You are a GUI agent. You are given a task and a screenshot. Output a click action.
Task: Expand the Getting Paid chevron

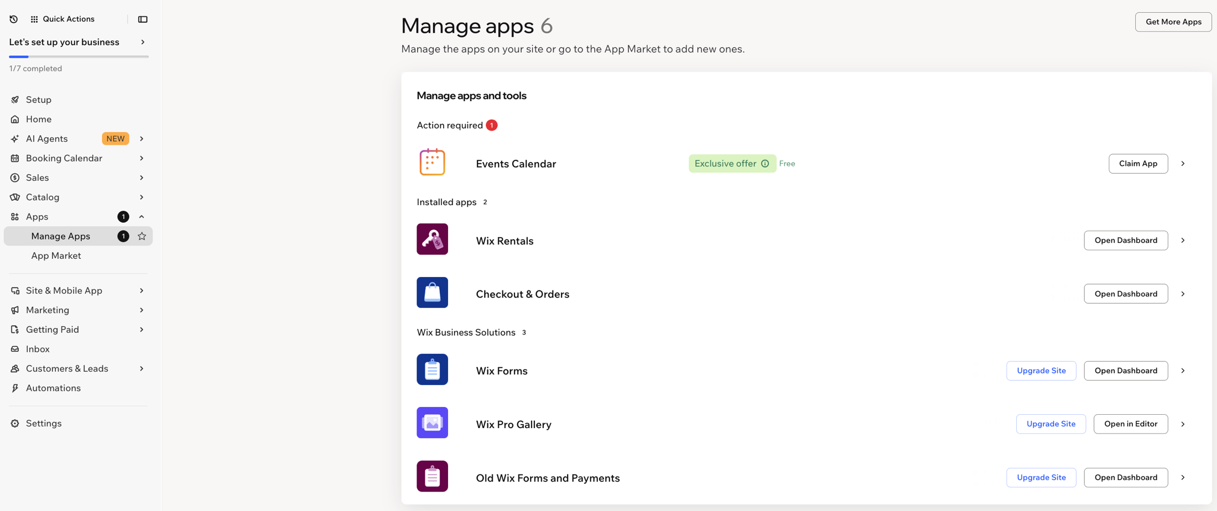pos(142,330)
